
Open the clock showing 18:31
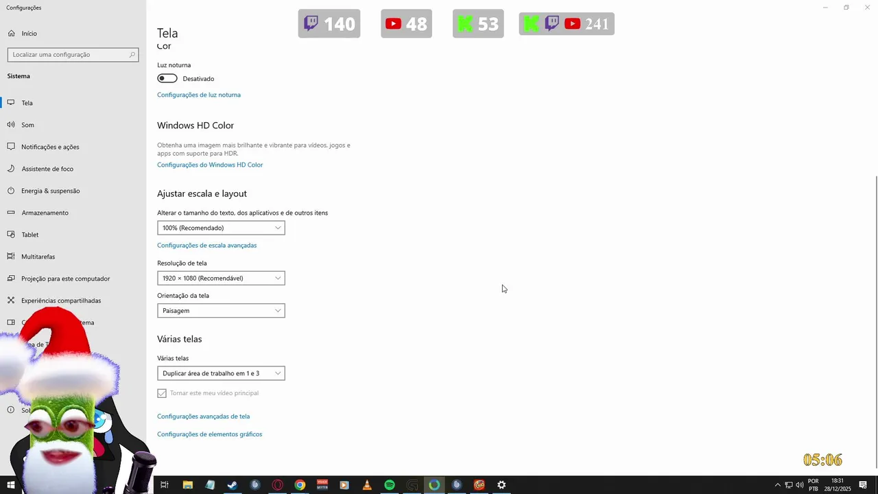[837, 485]
